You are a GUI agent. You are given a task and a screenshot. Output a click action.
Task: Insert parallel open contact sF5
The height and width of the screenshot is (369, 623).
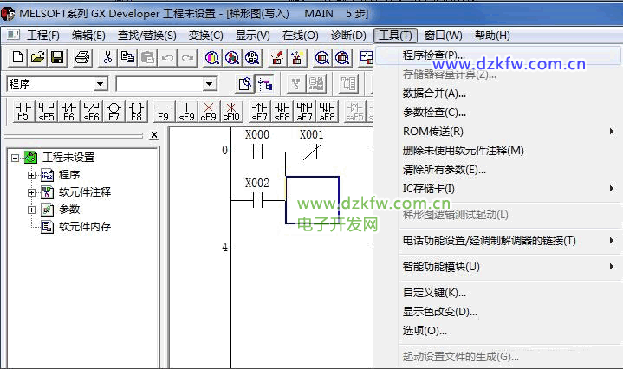(46, 111)
